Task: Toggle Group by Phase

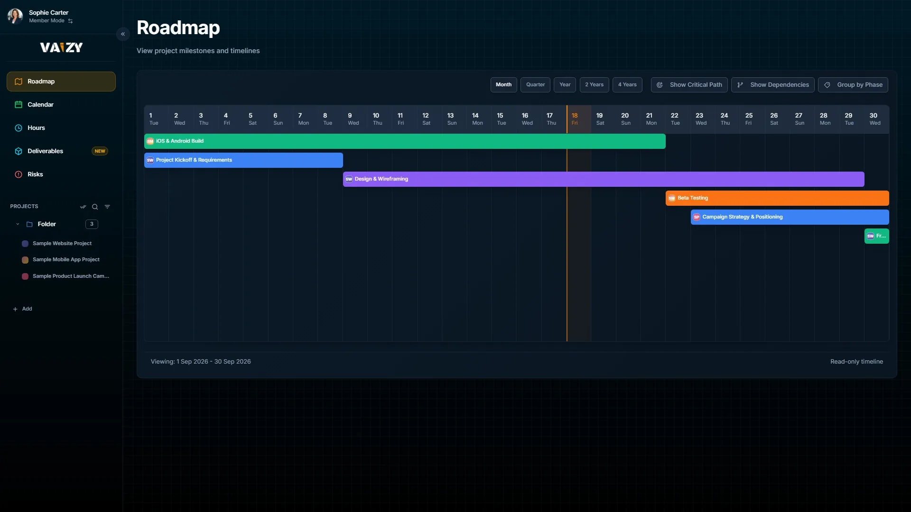Action: click(853, 85)
